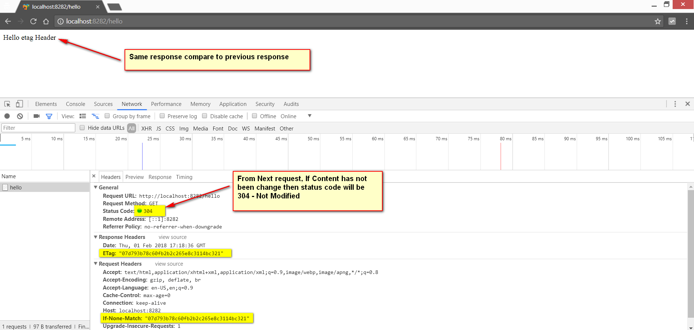Click the network Filter text field

(x=38, y=128)
